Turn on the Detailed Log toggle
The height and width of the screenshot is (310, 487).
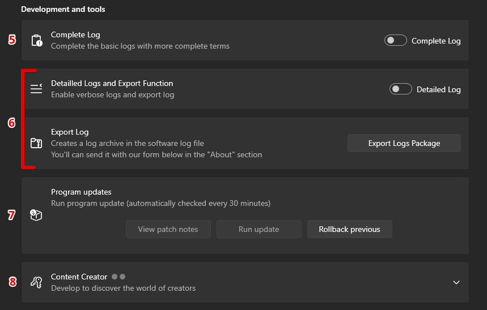tap(400, 89)
